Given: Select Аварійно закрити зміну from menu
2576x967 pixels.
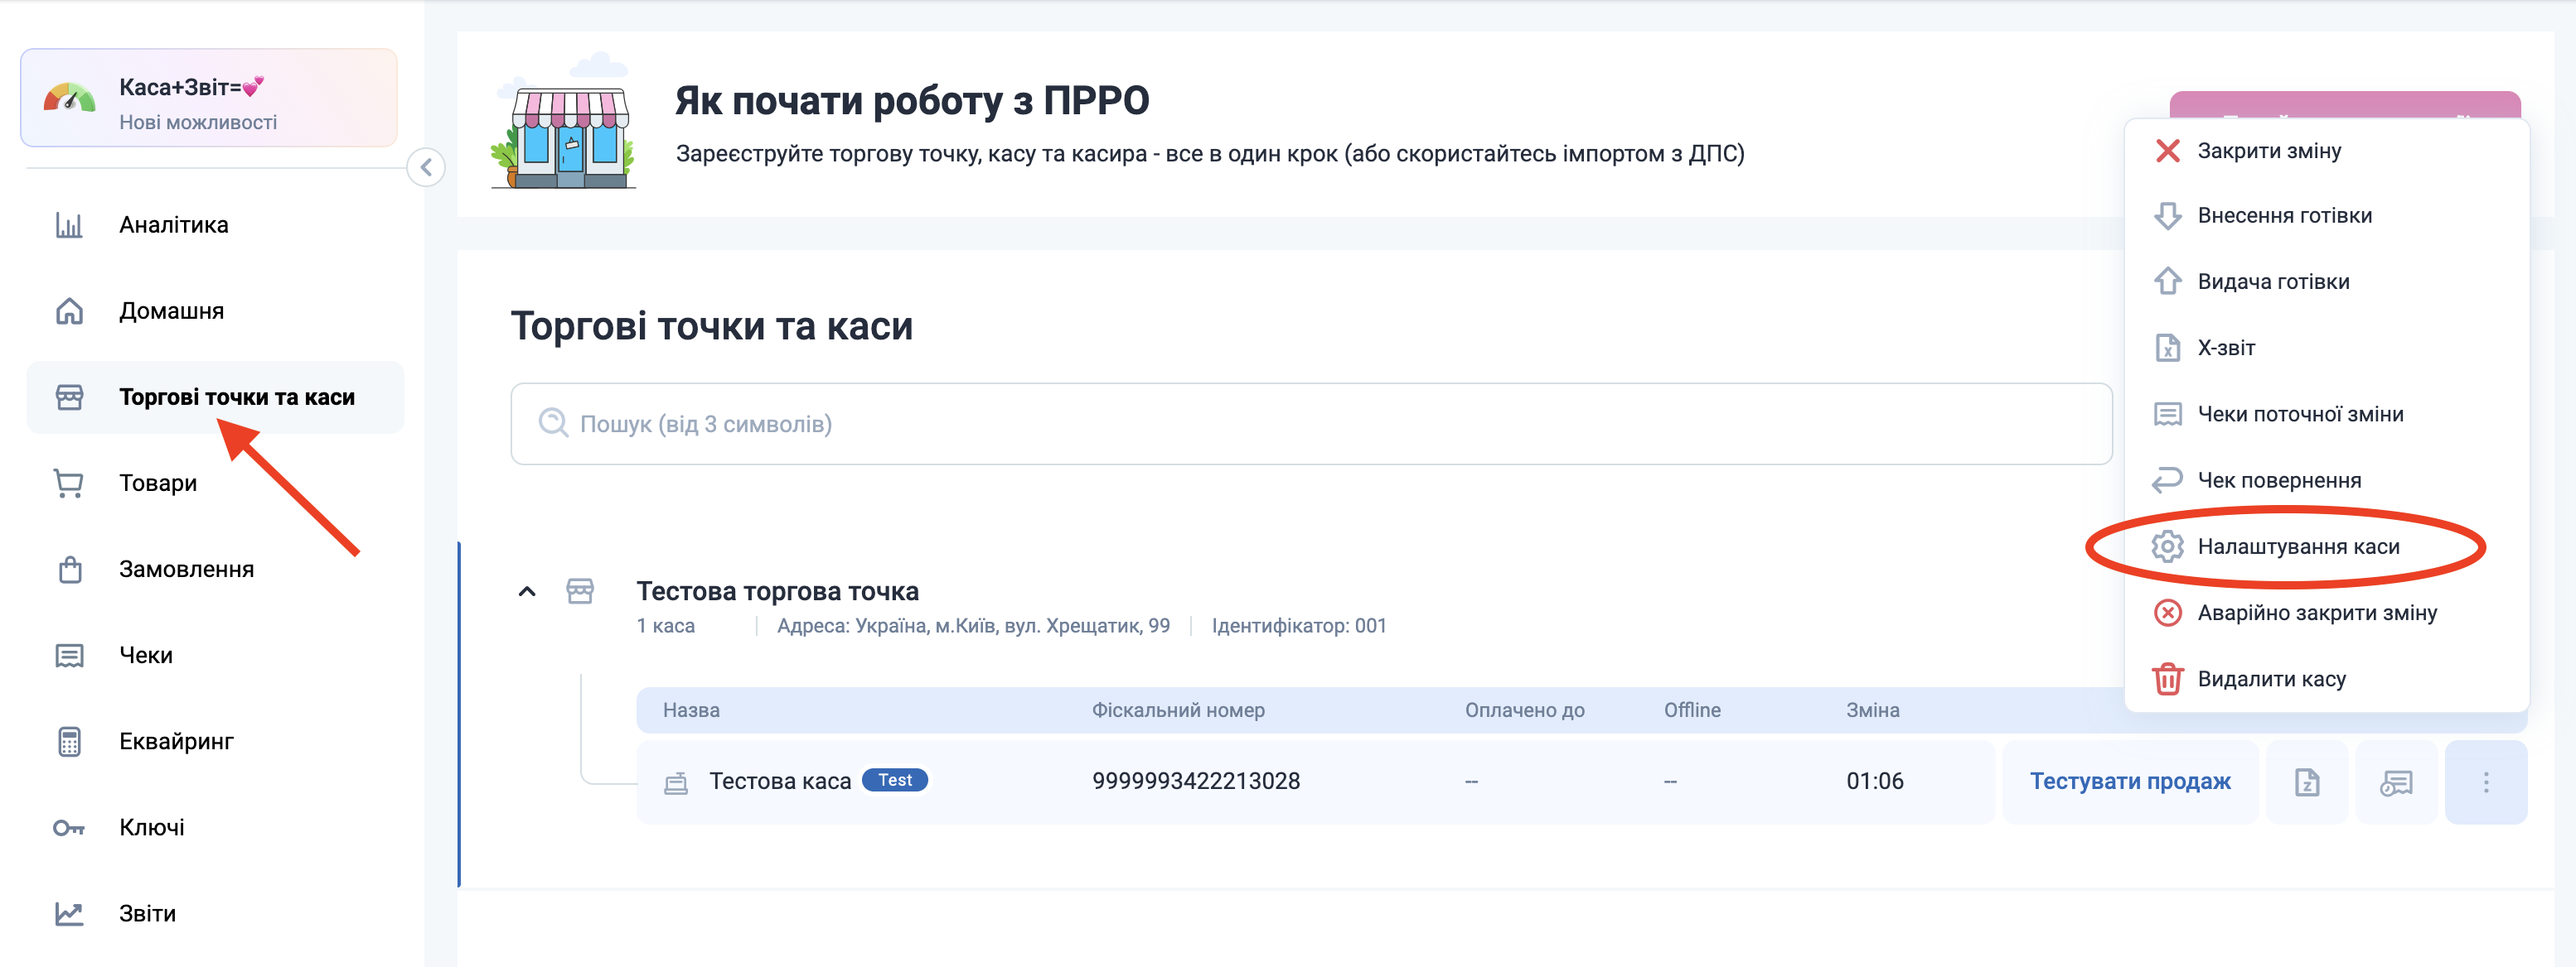Looking at the screenshot, I should pyautogui.click(x=2316, y=613).
